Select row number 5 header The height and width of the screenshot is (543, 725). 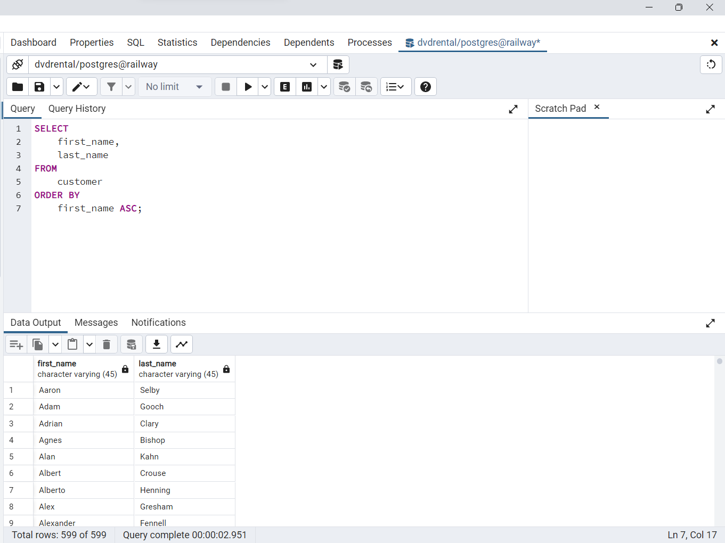[18, 457]
